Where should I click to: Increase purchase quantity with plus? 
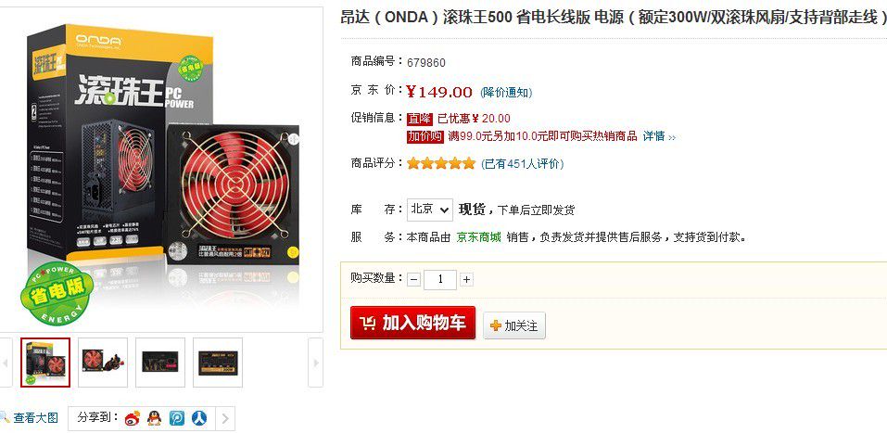pos(466,280)
